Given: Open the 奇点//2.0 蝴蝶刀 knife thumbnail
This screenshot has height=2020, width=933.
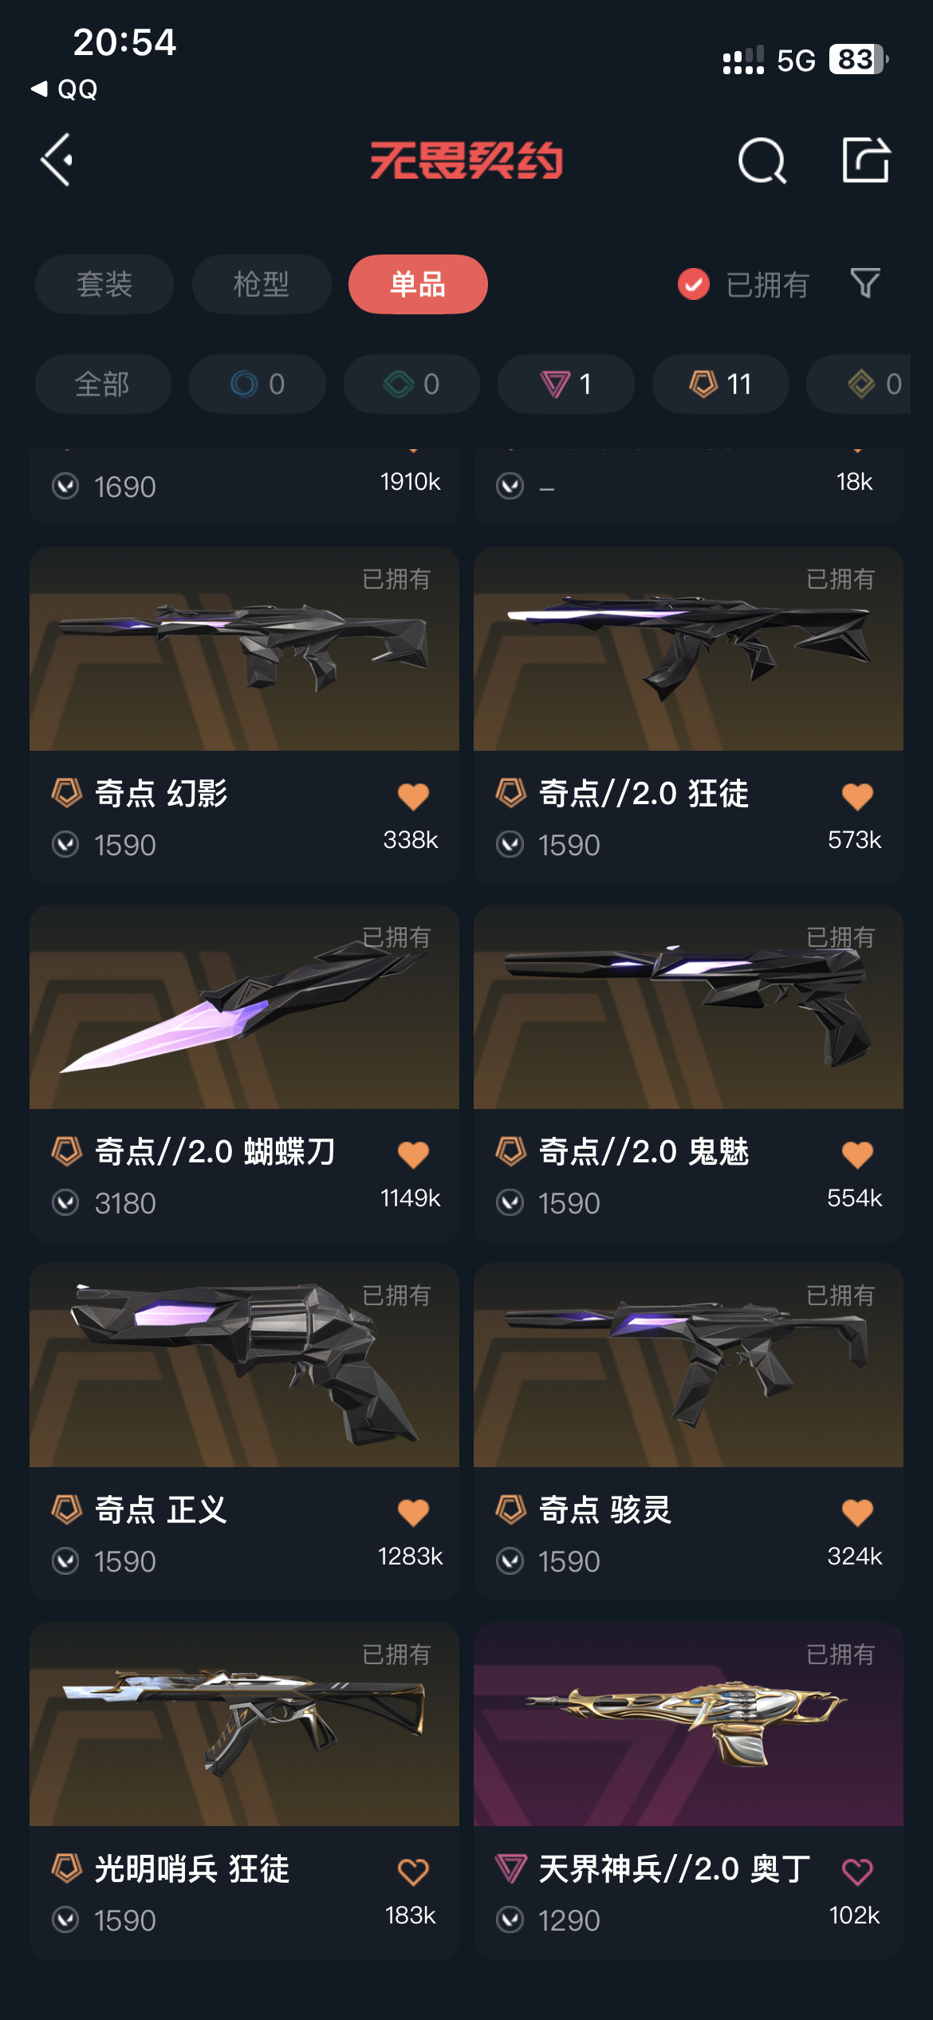Looking at the screenshot, I should coord(244,1007).
